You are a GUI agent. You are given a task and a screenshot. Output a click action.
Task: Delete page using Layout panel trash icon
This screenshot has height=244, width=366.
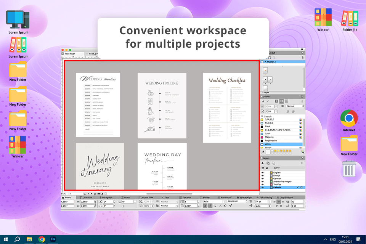(303, 58)
